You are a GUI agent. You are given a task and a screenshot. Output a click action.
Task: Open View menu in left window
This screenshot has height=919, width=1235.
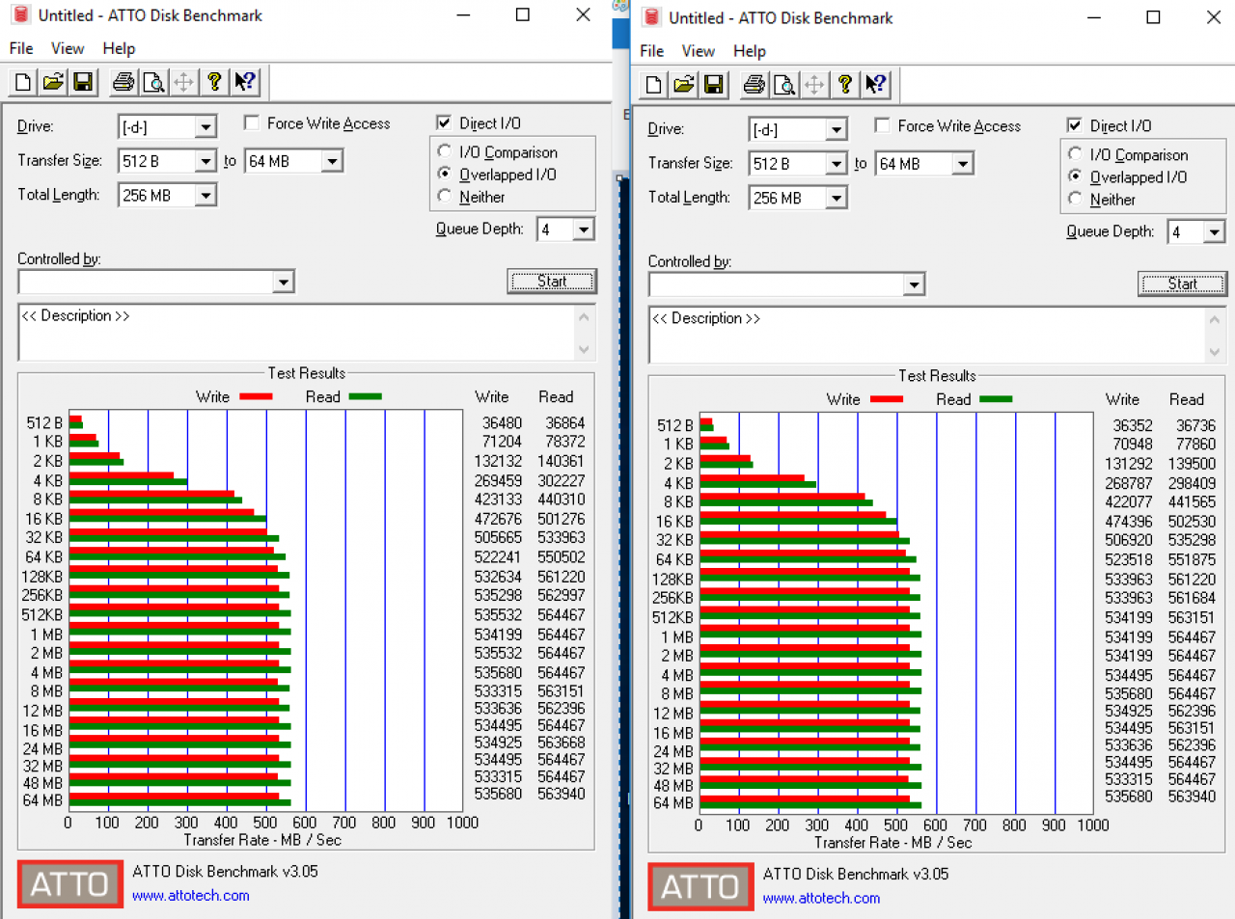pos(68,48)
